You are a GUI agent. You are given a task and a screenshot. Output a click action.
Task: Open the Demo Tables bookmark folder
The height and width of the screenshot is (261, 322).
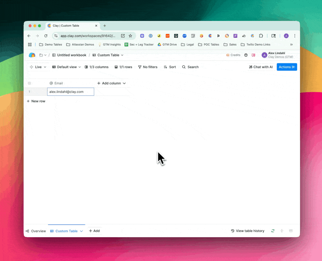click(51, 44)
